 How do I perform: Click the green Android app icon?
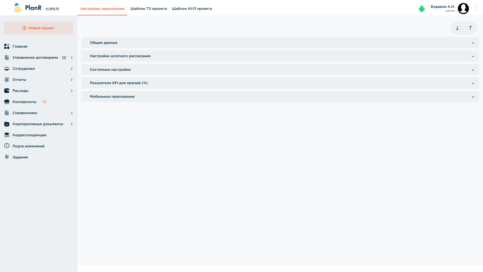click(422, 9)
